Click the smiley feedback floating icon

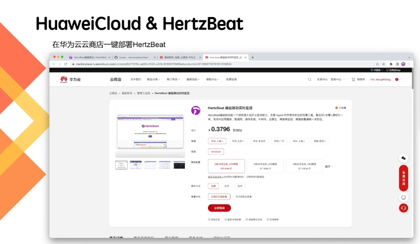tap(403, 197)
